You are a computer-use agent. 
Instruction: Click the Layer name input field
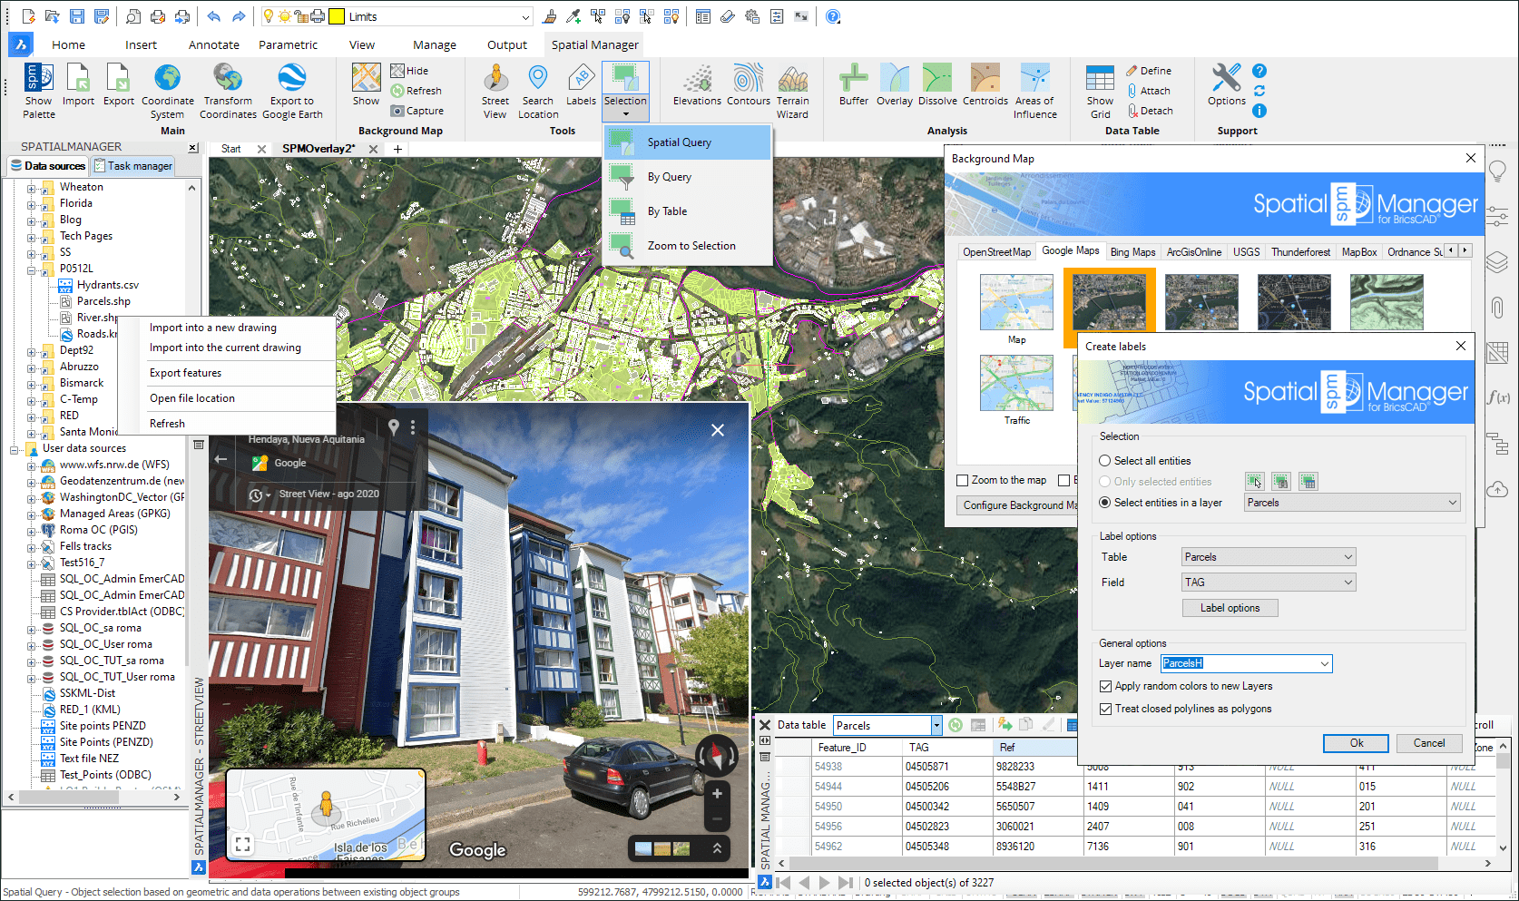coord(1239,664)
